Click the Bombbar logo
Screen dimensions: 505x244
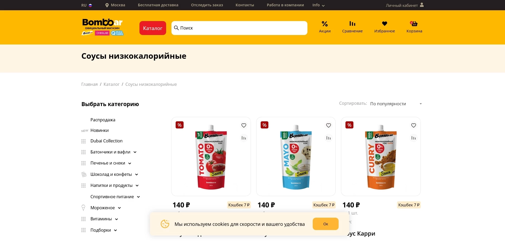pos(102,27)
